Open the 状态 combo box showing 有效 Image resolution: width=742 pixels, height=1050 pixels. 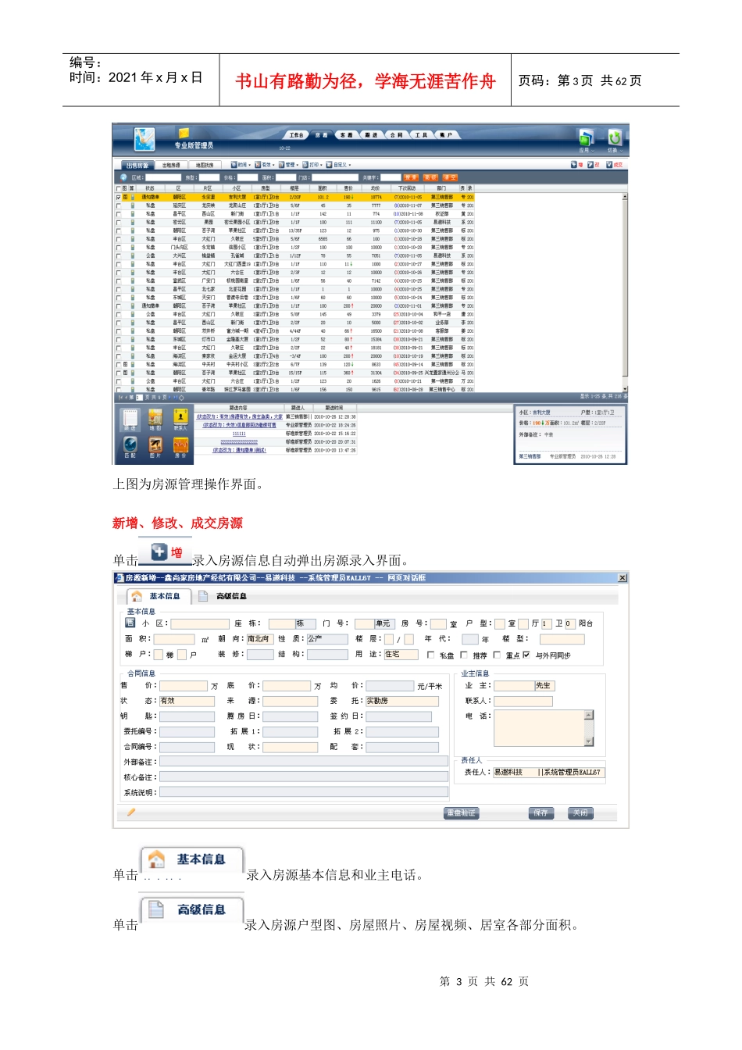coord(187,701)
